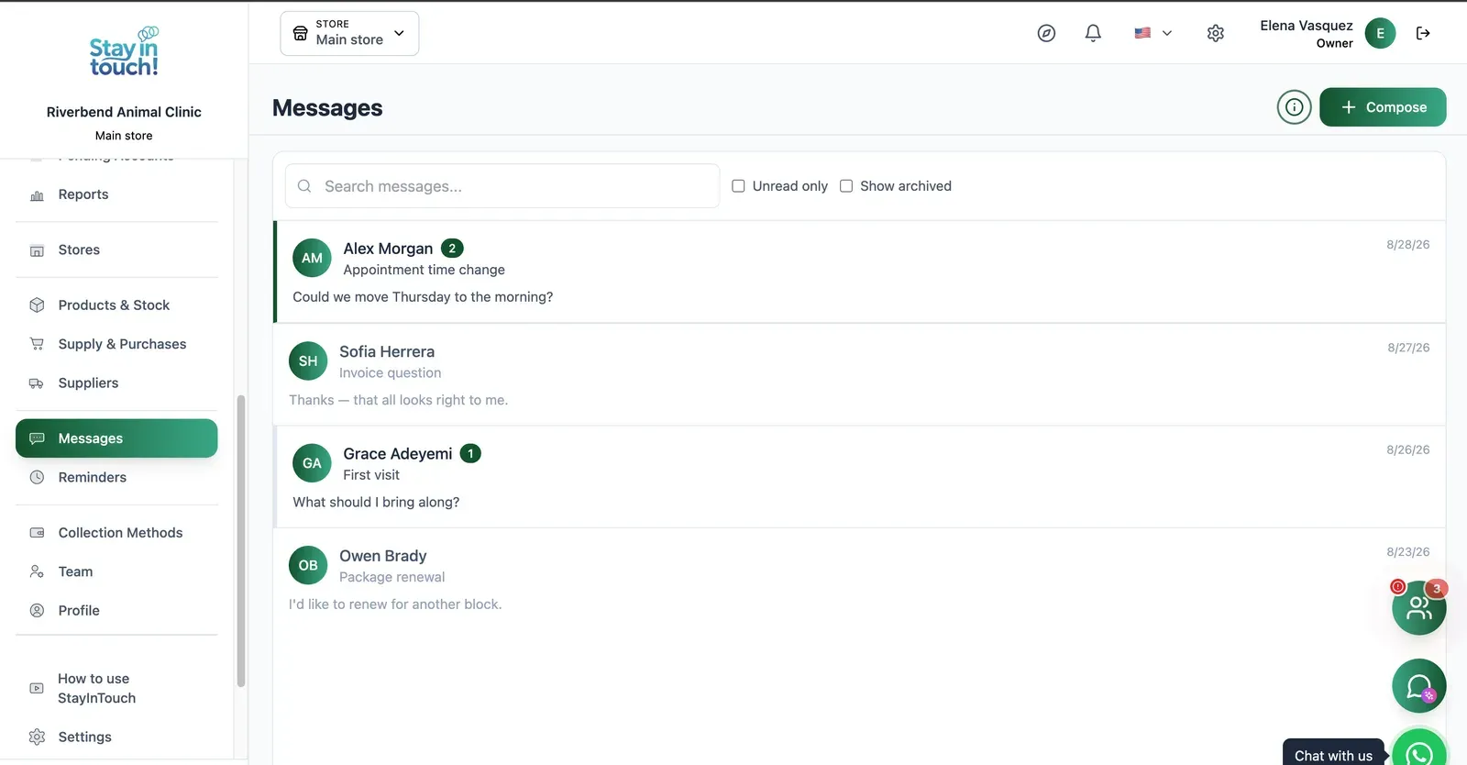Open the Team page
The height and width of the screenshot is (765, 1467).
click(x=116, y=571)
